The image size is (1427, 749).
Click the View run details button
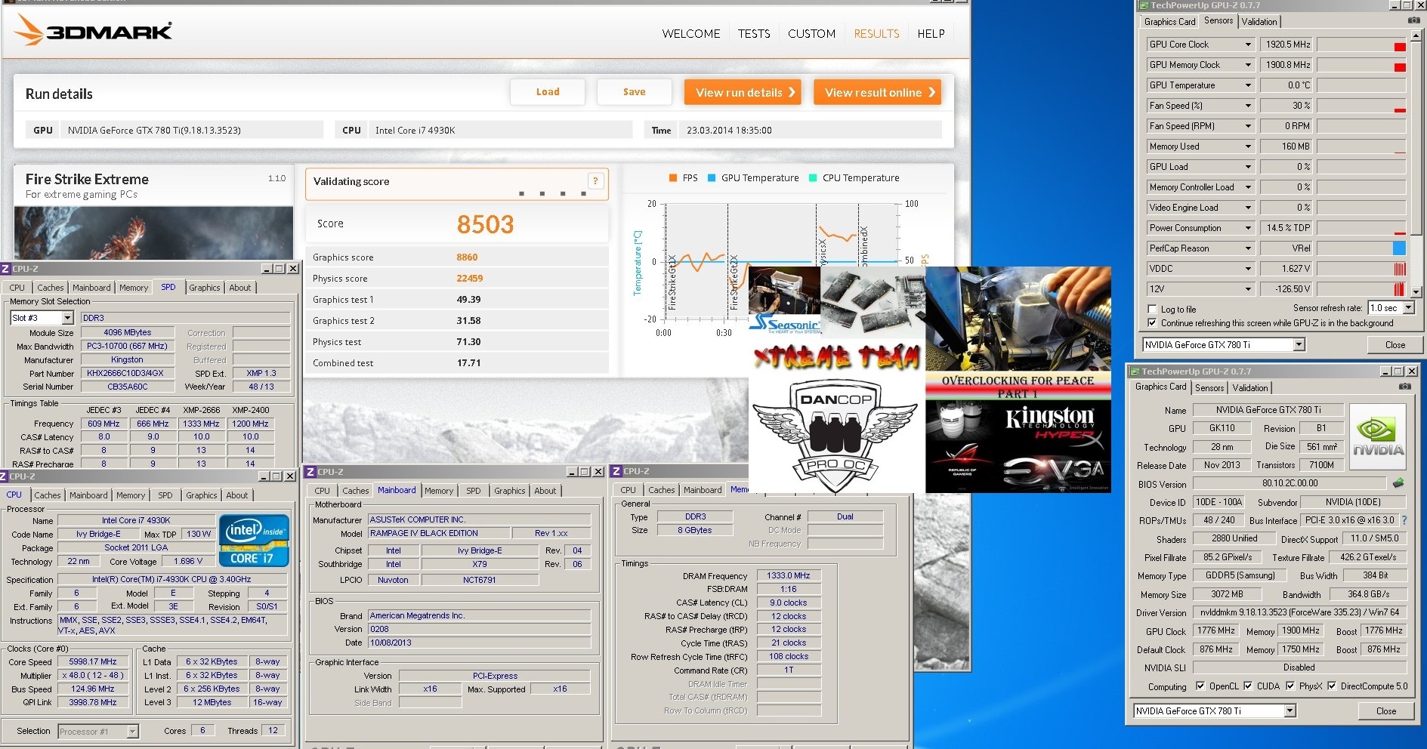pos(743,92)
